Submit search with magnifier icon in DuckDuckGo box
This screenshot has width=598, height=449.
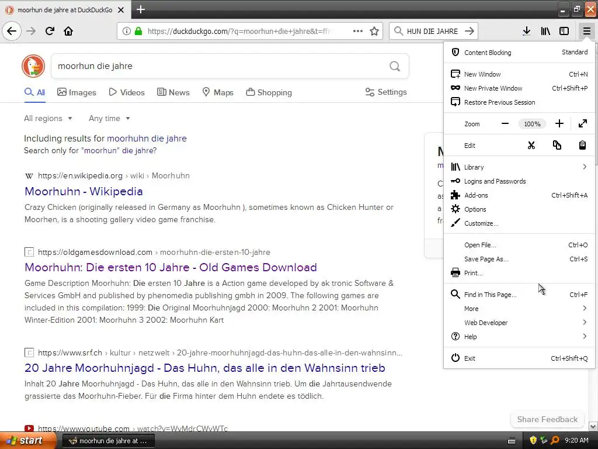coord(395,66)
